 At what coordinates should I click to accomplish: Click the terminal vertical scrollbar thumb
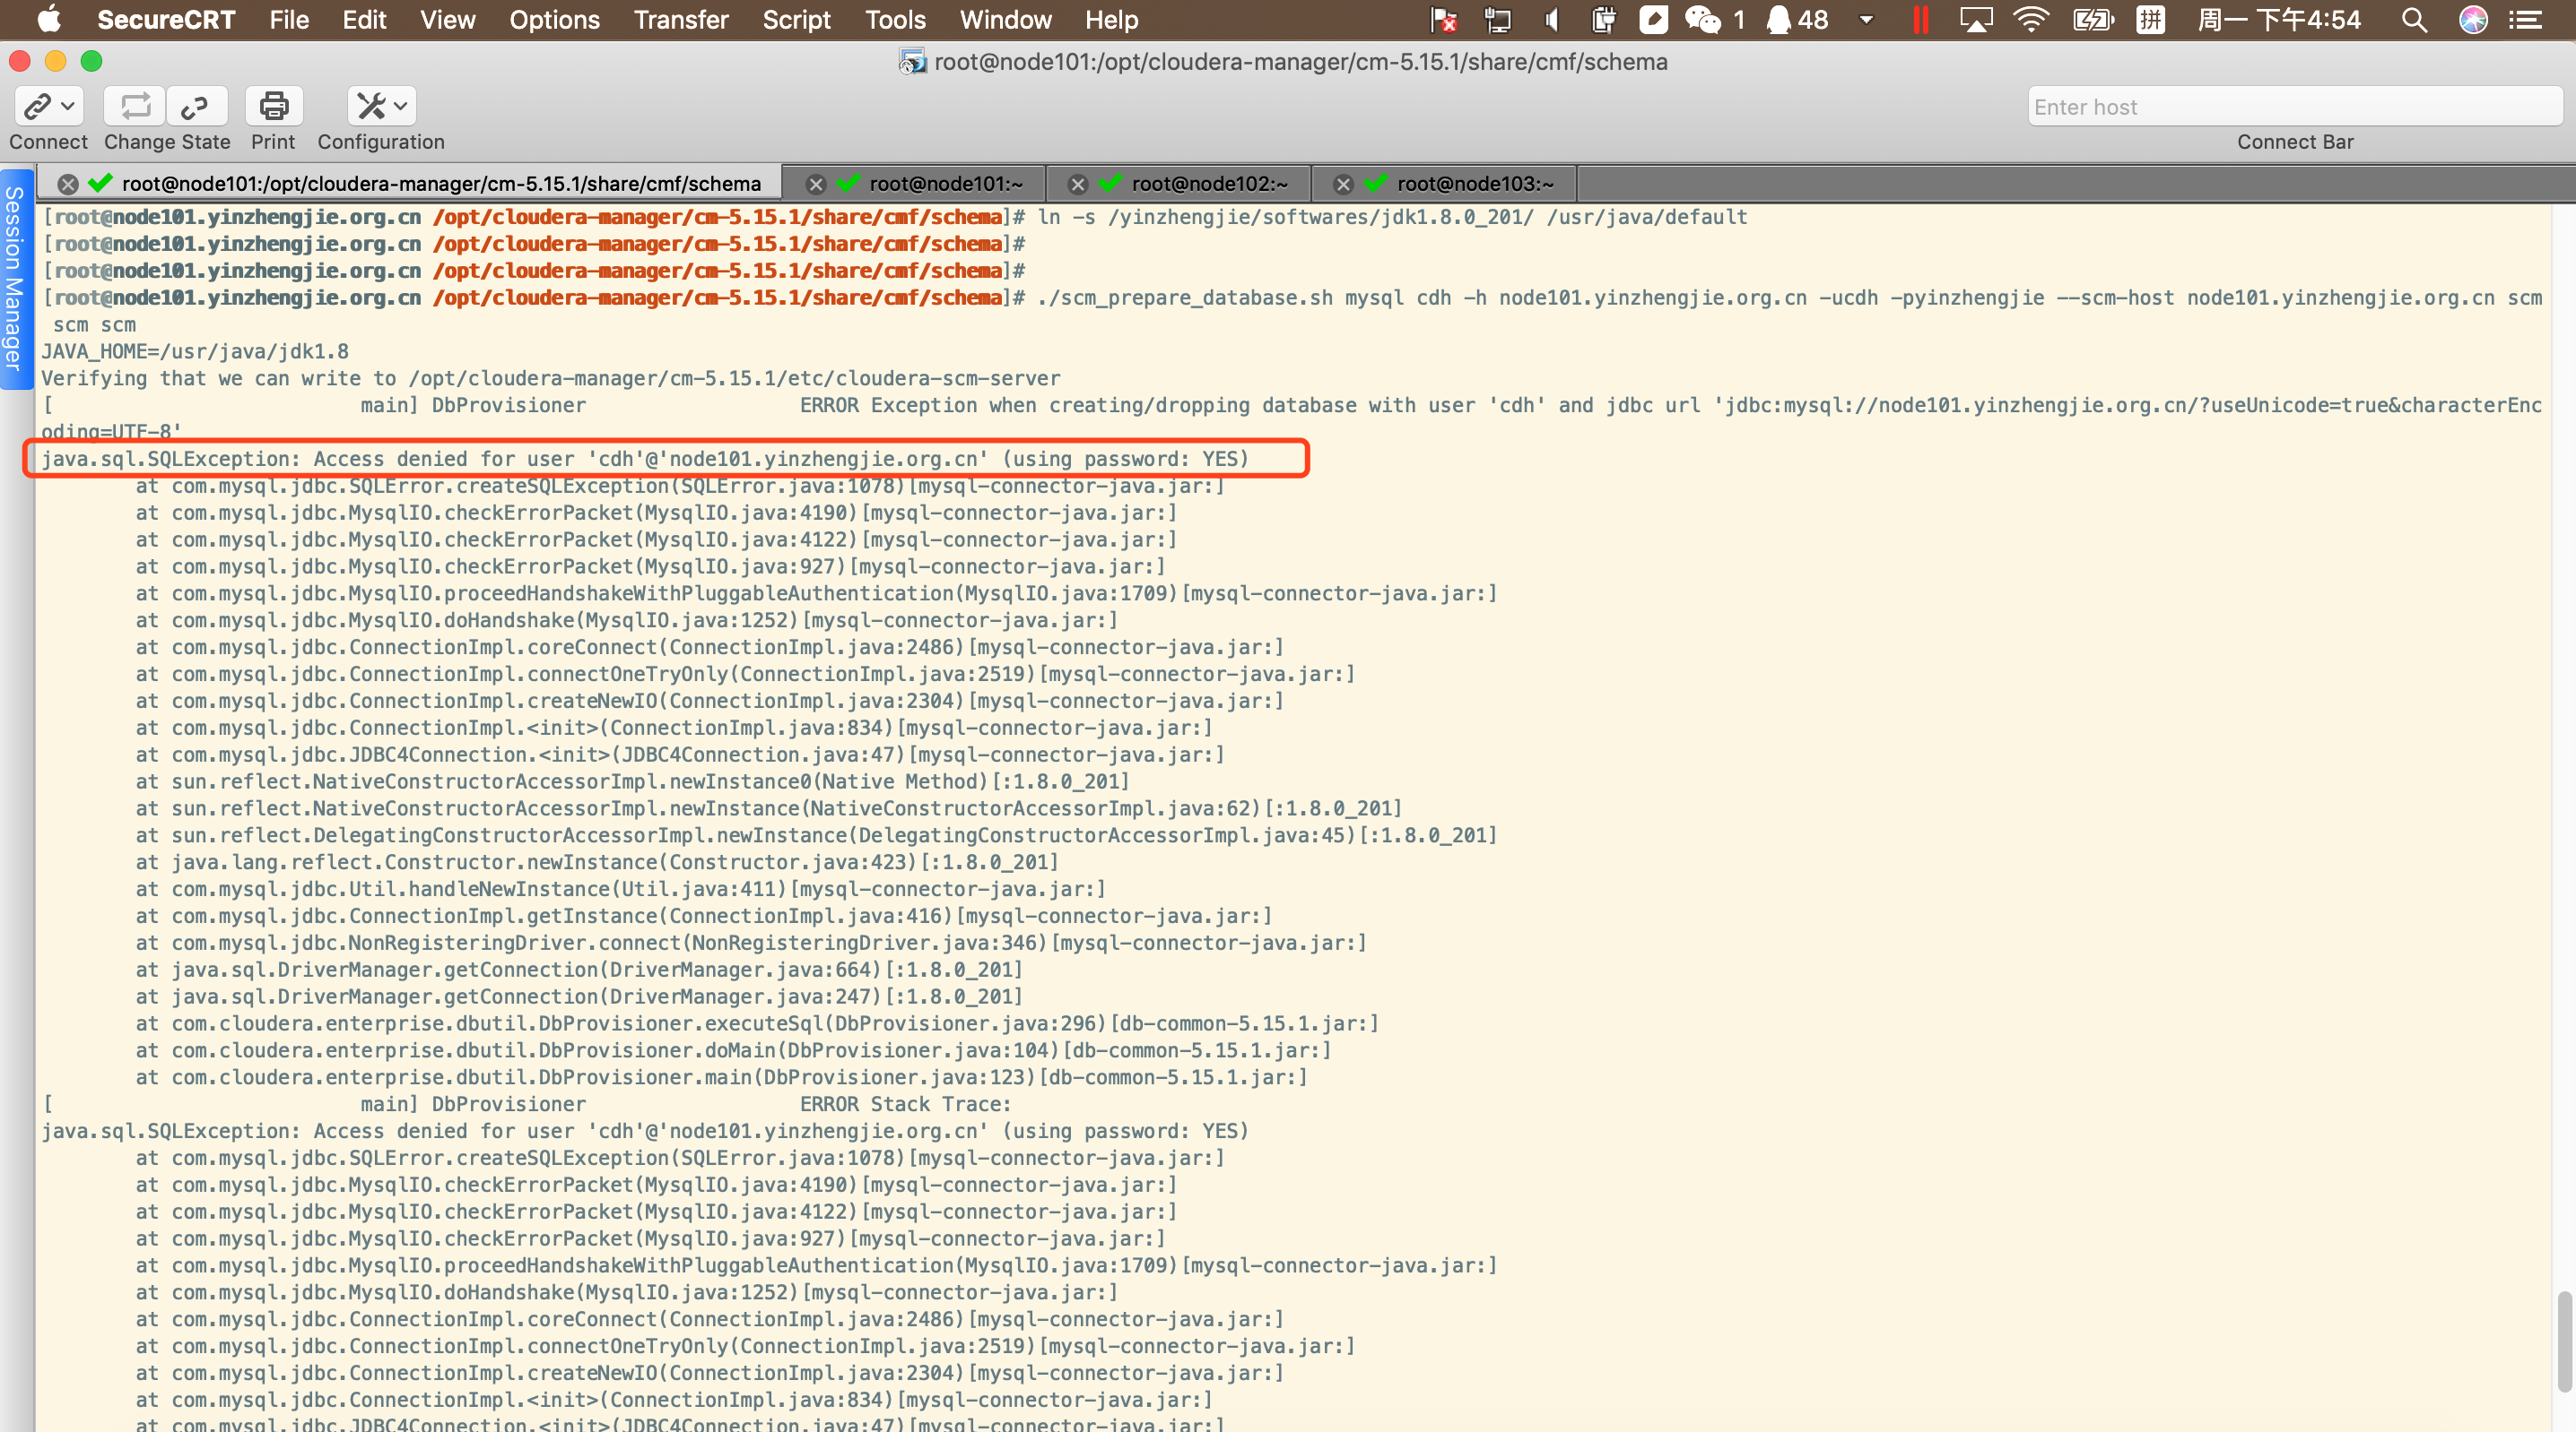point(2564,1341)
